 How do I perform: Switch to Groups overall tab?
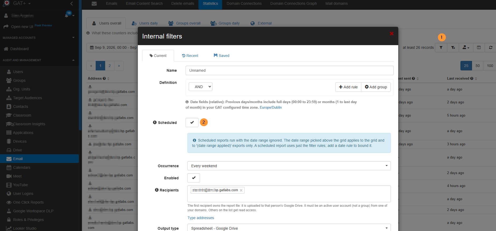pos(184,23)
